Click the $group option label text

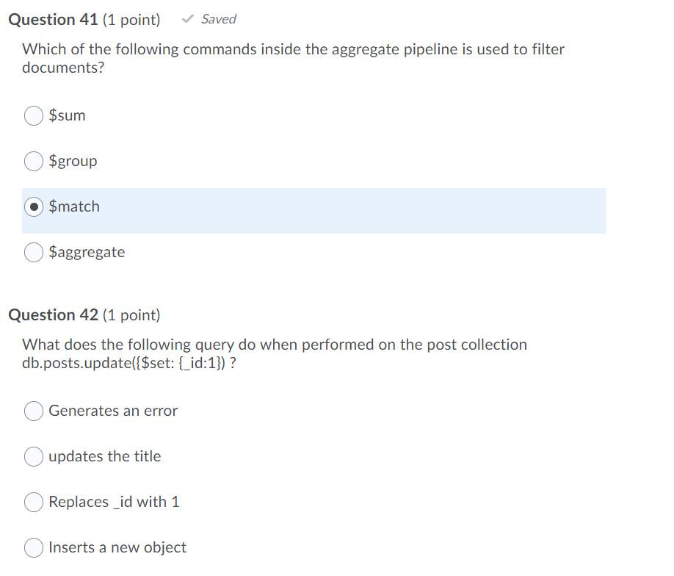[73, 161]
